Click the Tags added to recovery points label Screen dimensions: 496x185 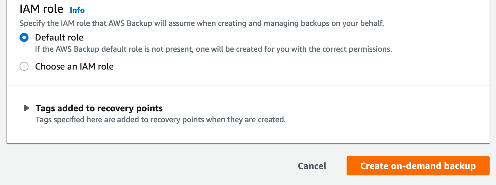click(99, 108)
